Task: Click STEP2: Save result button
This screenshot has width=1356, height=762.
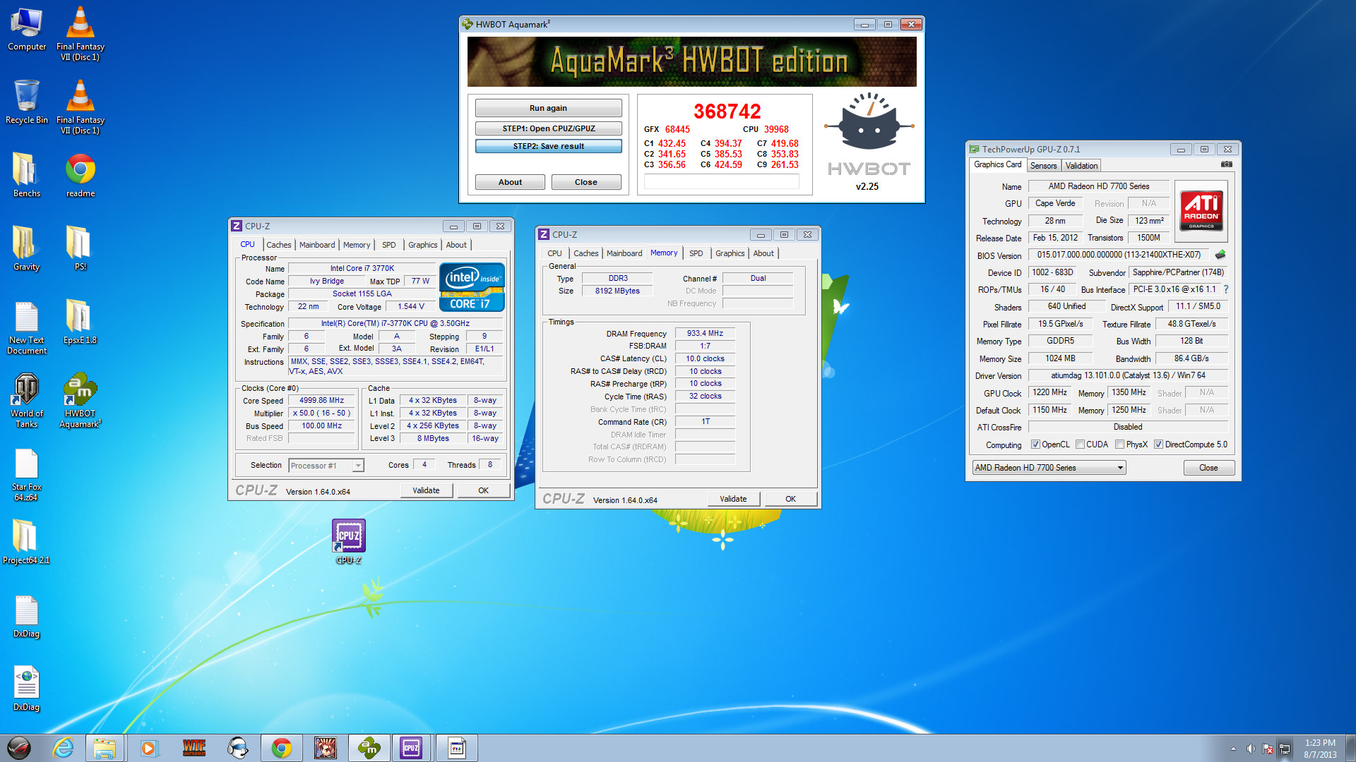Action: (548, 146)
